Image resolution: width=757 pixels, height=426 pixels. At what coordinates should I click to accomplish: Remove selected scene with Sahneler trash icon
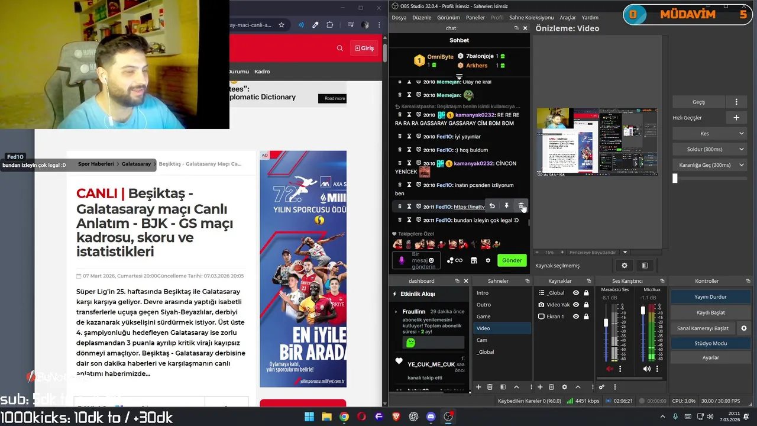(x=490, y=387)
